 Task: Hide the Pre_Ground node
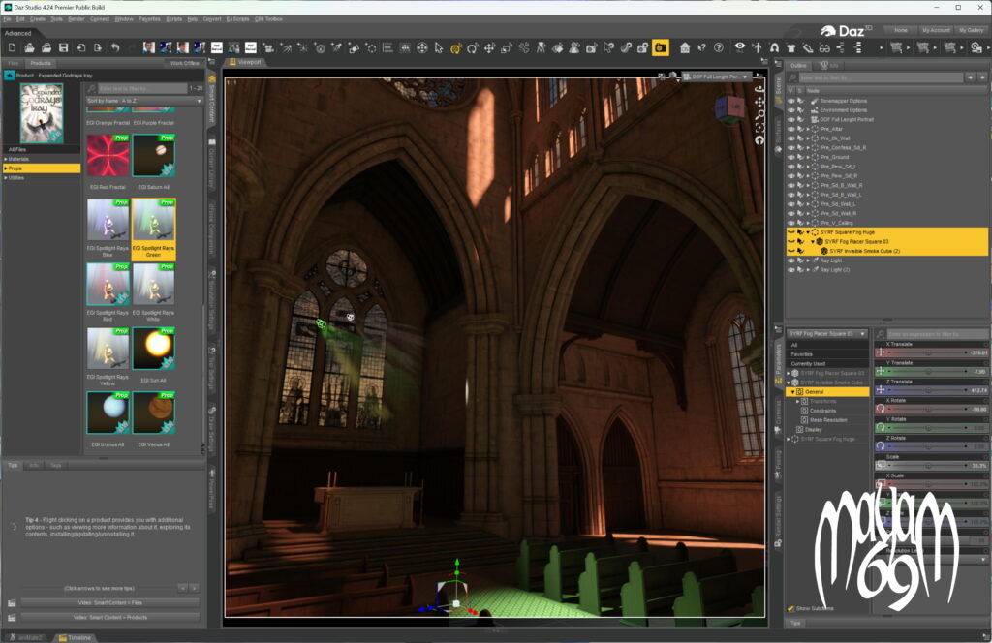coord(790,157)
